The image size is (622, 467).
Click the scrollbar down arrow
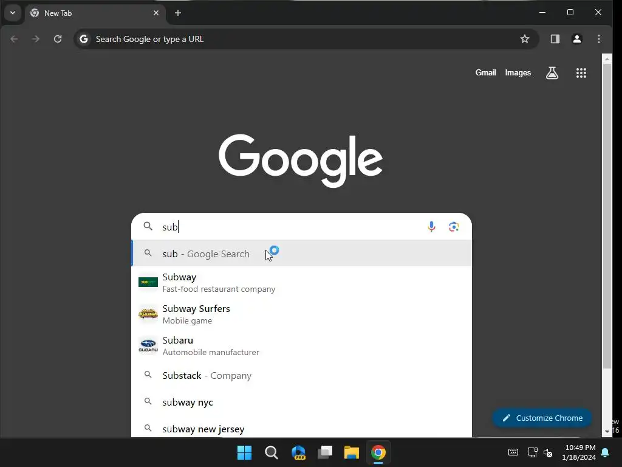607,431
